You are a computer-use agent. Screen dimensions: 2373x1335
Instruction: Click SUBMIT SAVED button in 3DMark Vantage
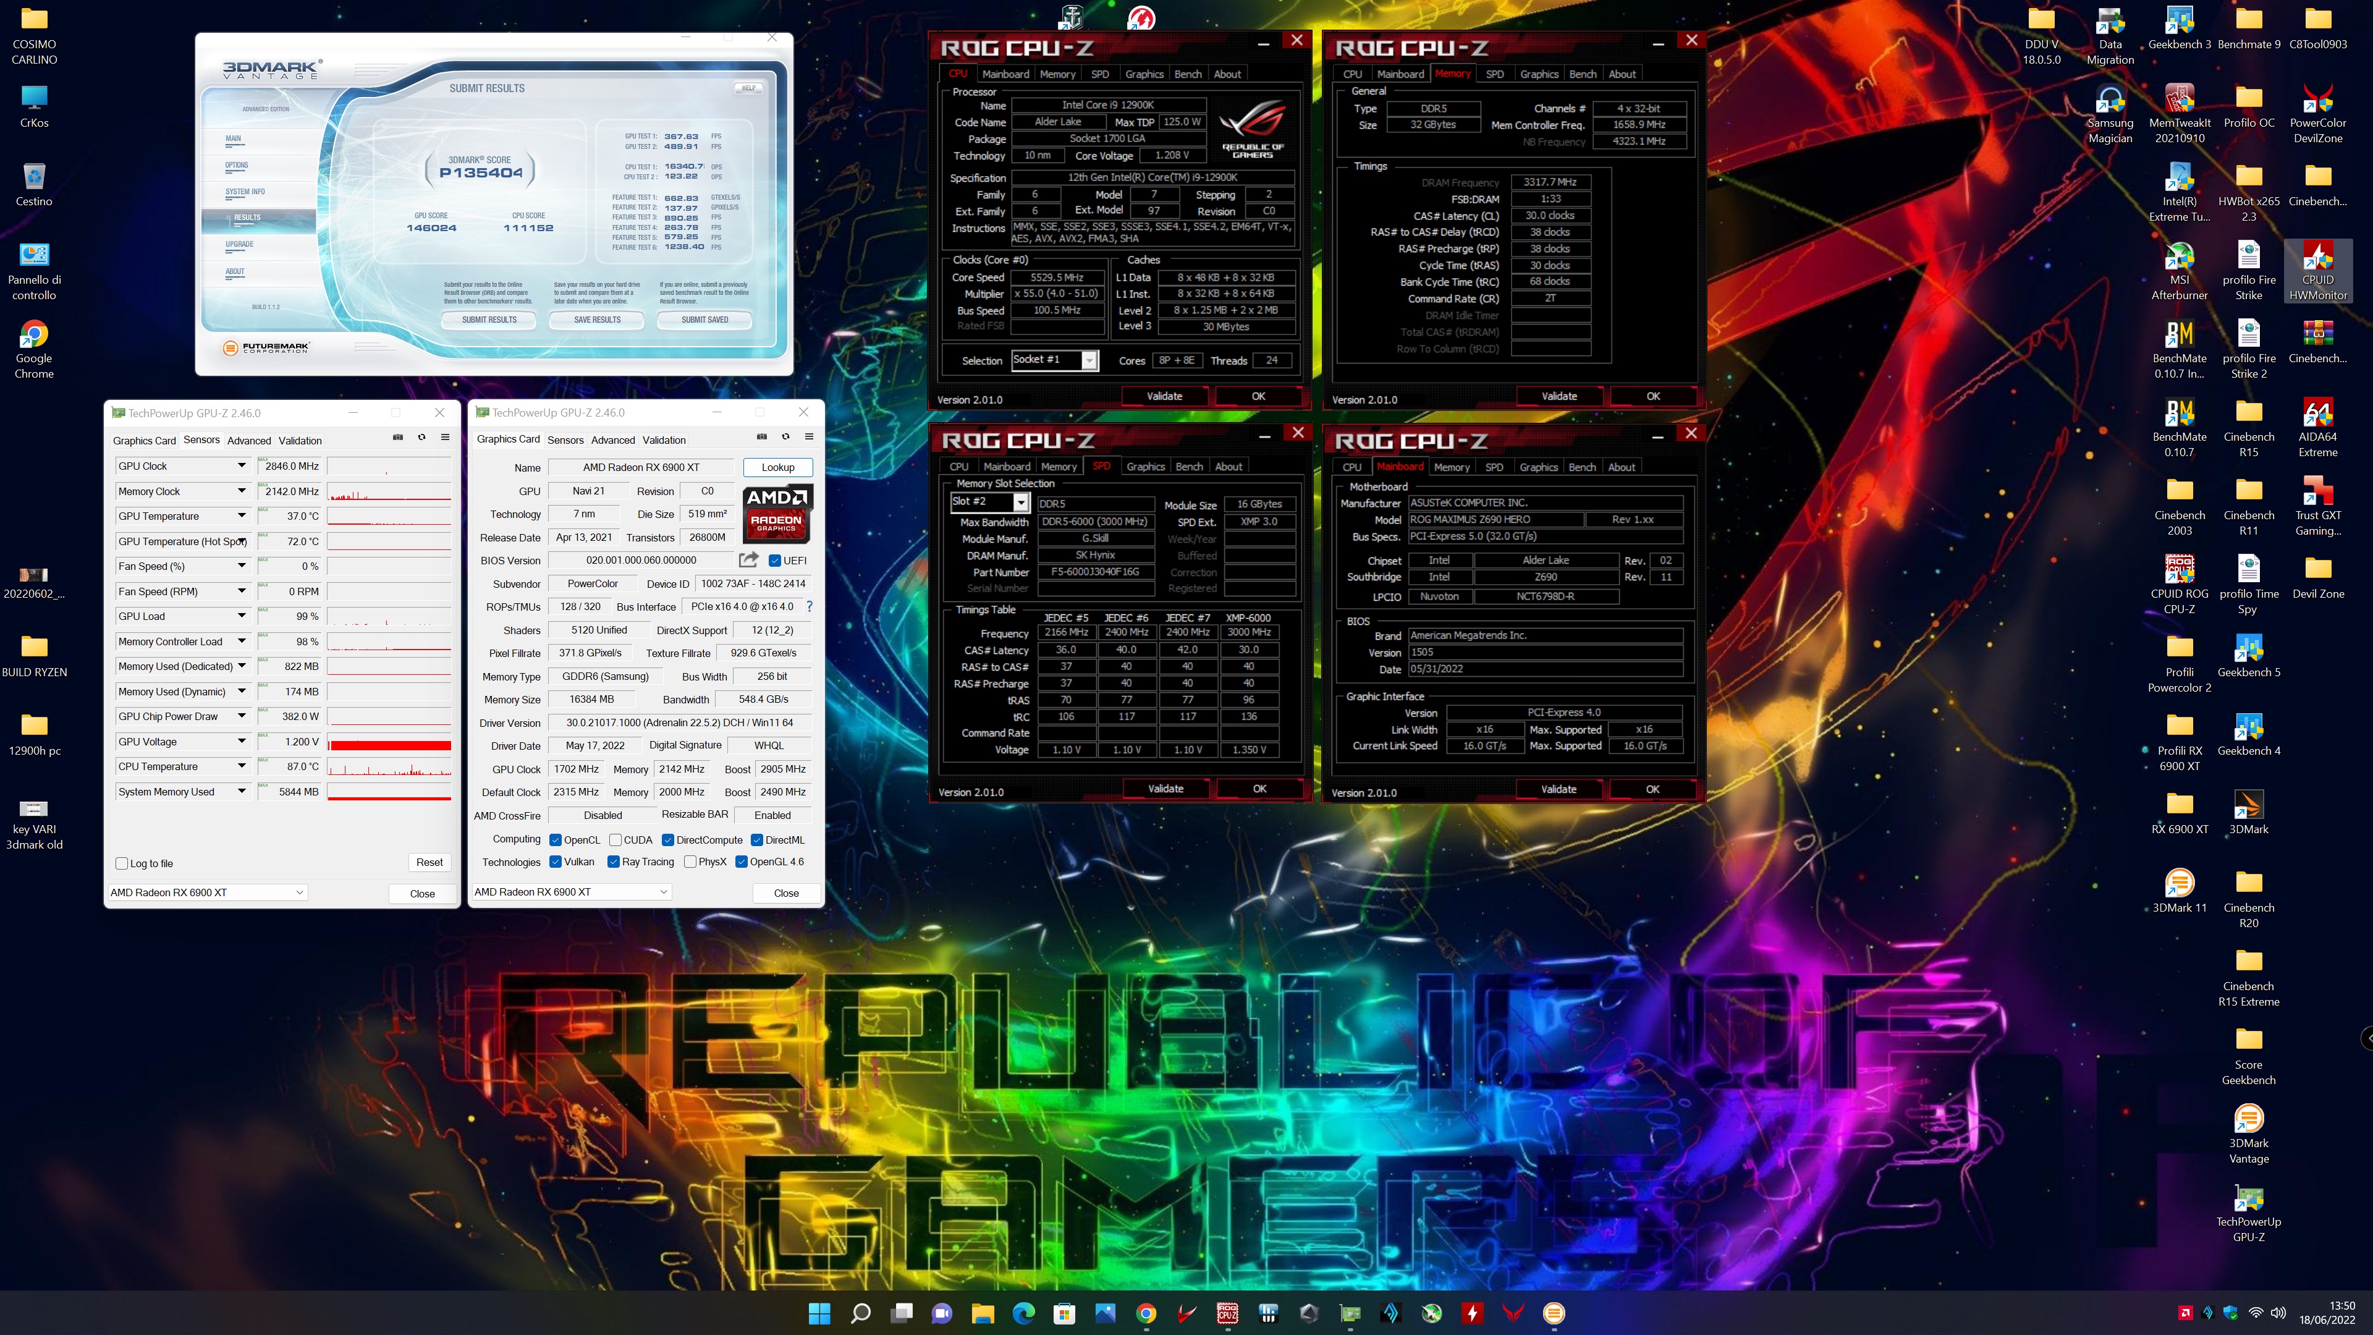(704, 320)
